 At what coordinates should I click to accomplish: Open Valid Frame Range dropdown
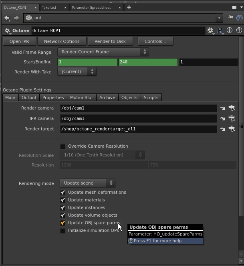[x=103, y=52]
